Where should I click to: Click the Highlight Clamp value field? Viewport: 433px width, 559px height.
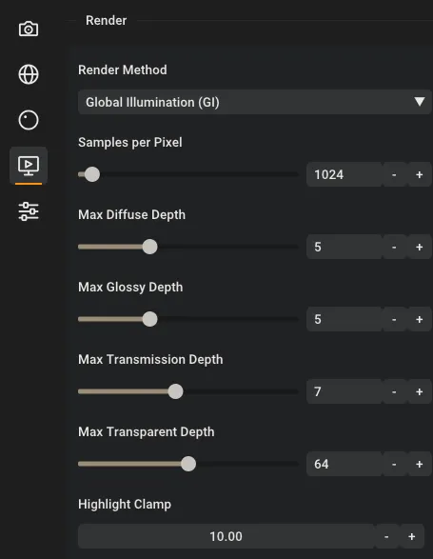pos(226,536)
